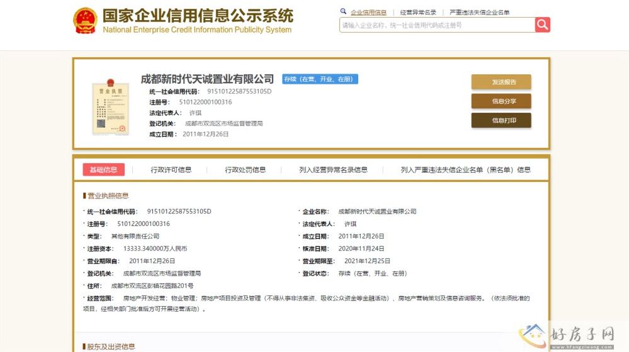Click company type 其他有限责任公司
Screen dimensions: 629x352
(135, 236)
